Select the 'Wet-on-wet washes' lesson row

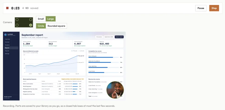(53, 84)
